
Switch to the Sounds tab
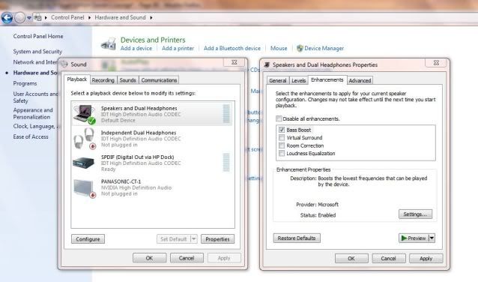pyautogui.click(x=127, y=80)
